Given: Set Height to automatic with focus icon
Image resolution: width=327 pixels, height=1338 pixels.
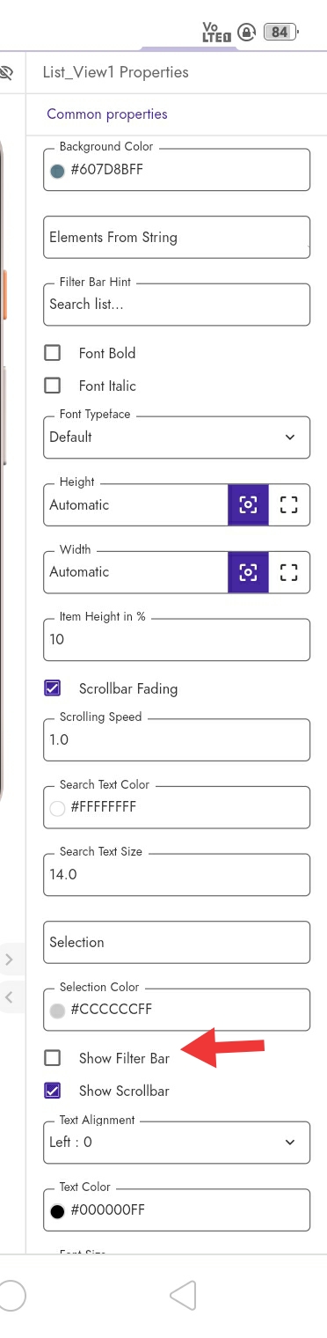Looking at the screenshot, I should click(x=248, y=505).
